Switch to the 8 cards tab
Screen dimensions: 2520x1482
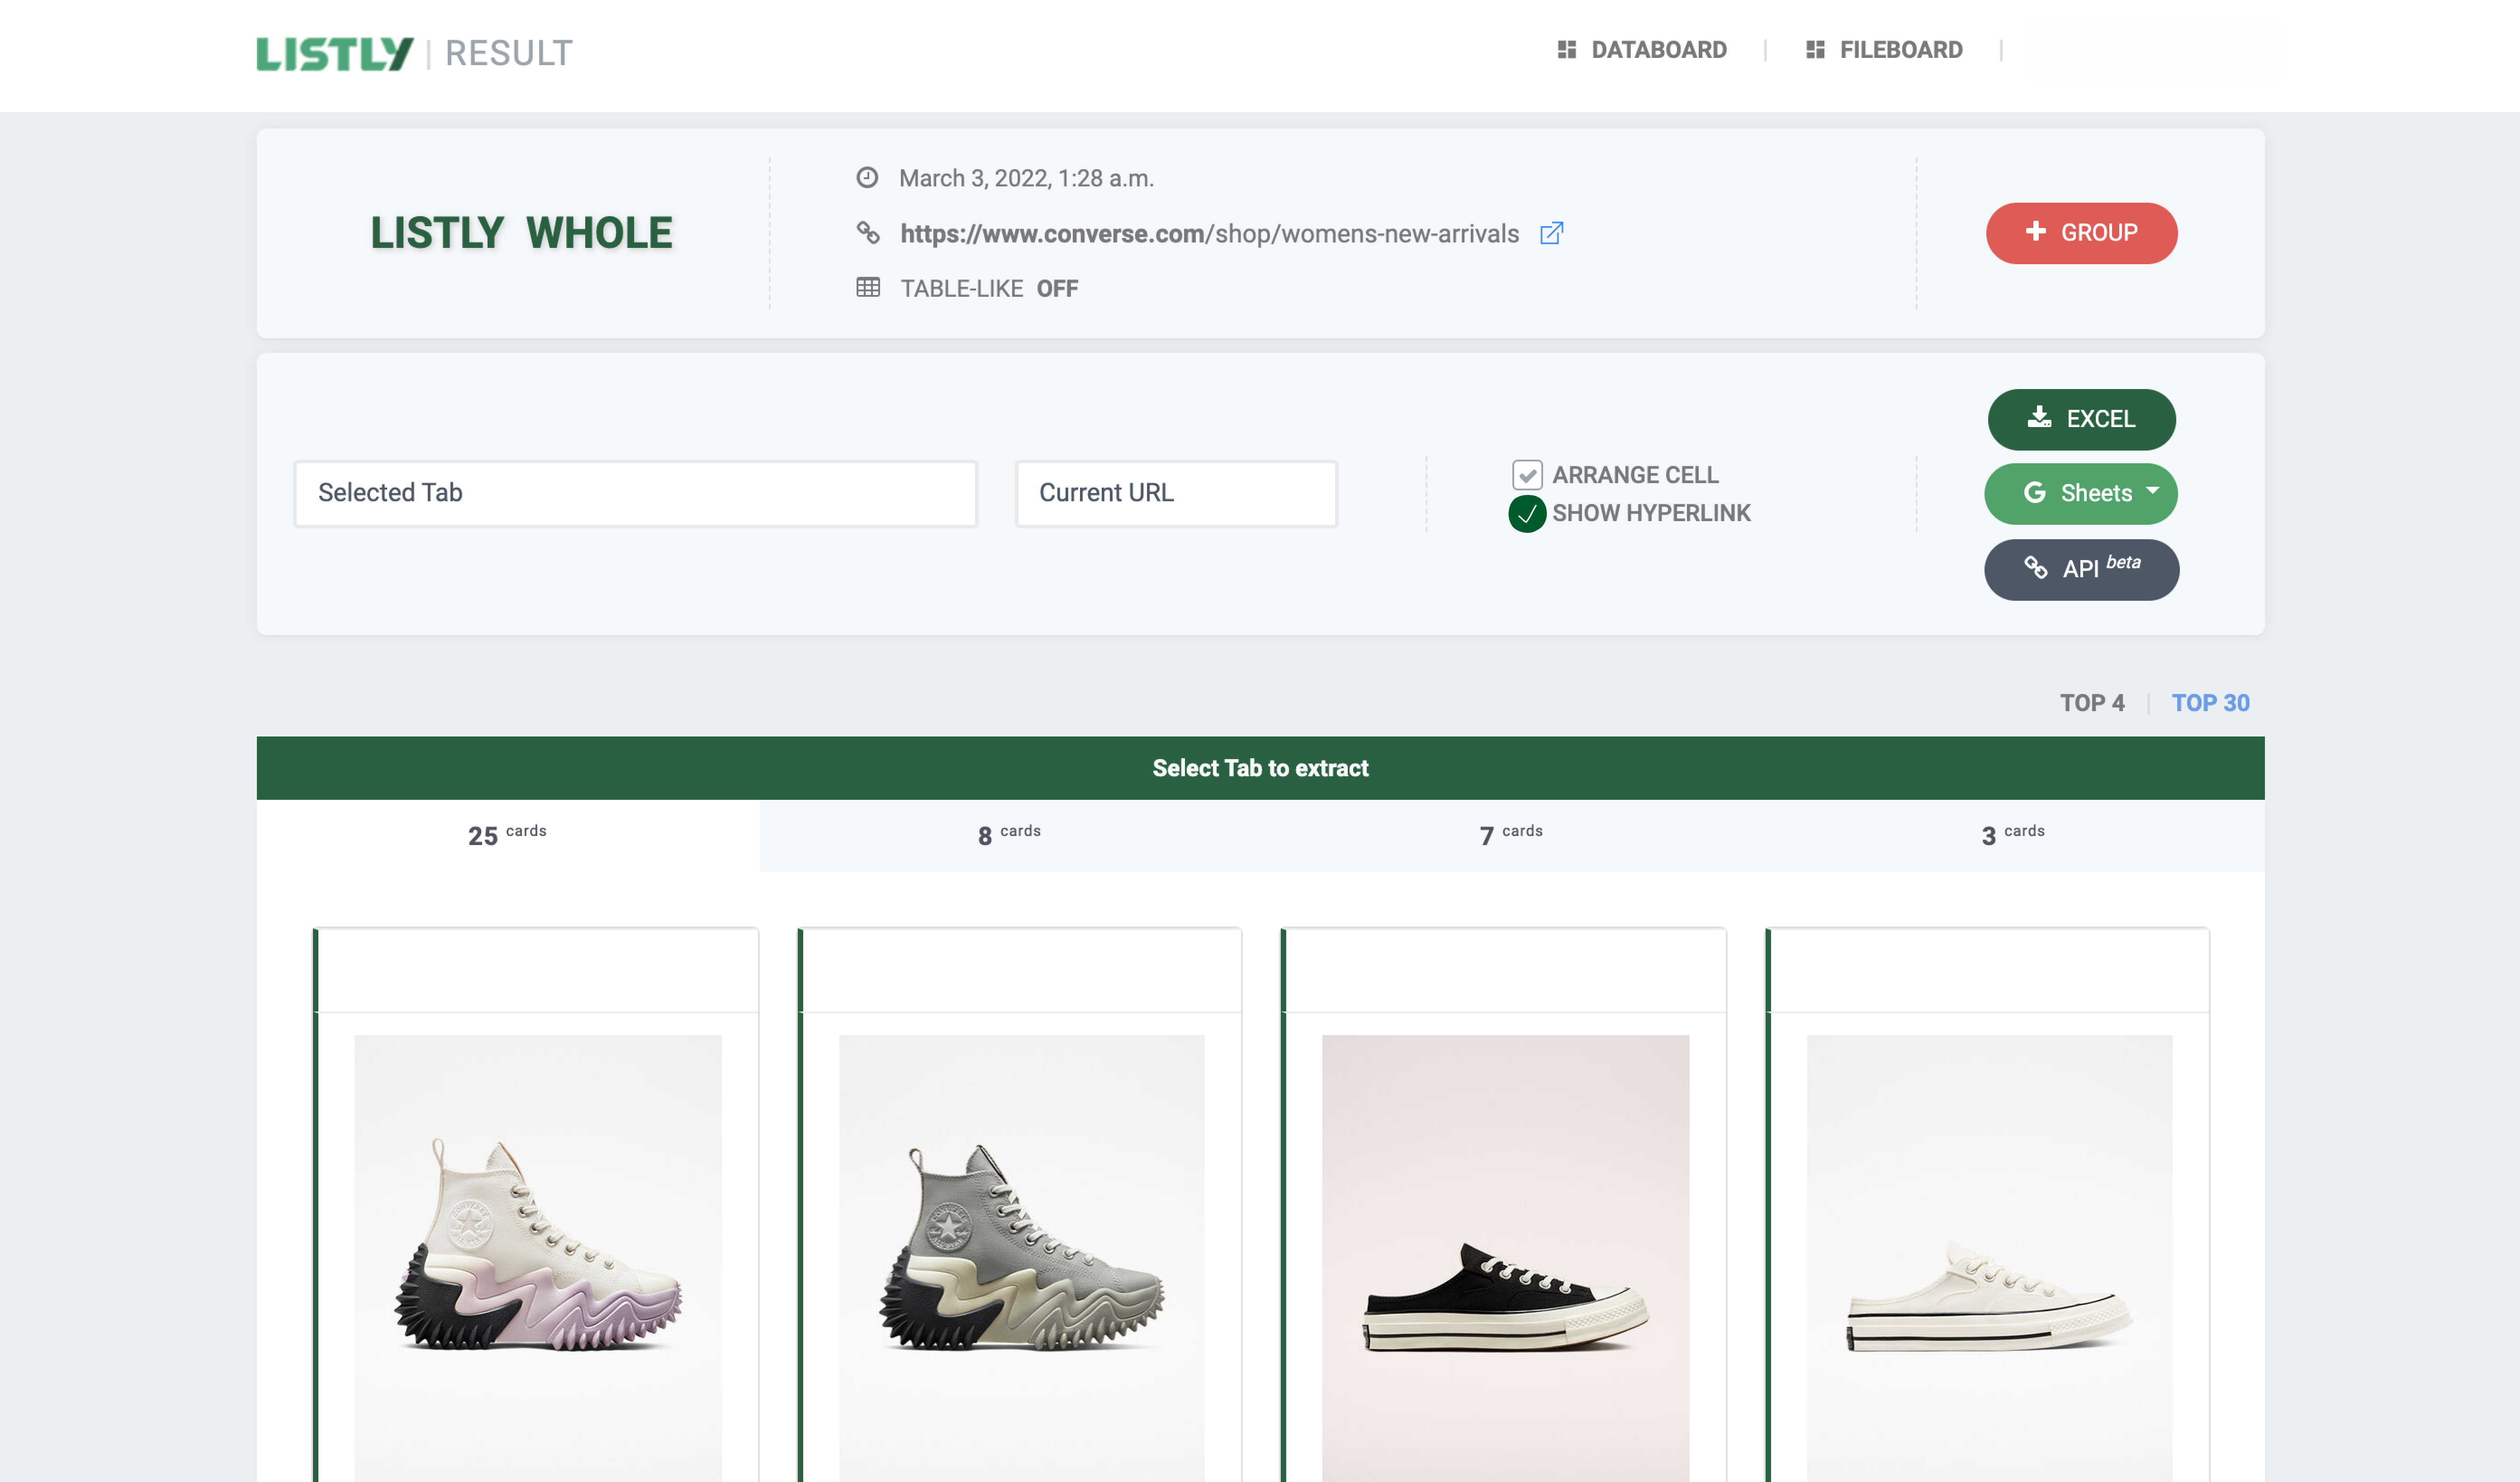(1010, 835)
